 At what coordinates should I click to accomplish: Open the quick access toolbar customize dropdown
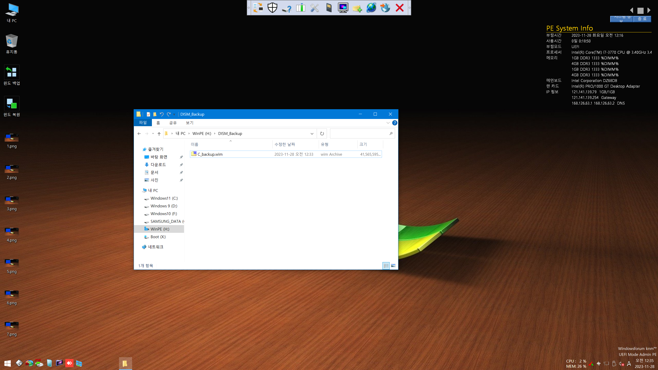pos(174,115)
